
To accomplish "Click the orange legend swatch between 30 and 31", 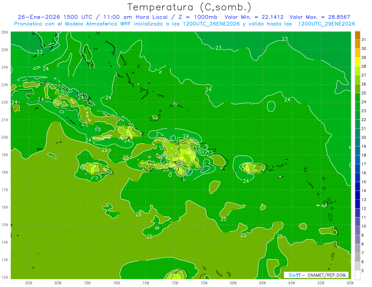I will click(357, 44).
